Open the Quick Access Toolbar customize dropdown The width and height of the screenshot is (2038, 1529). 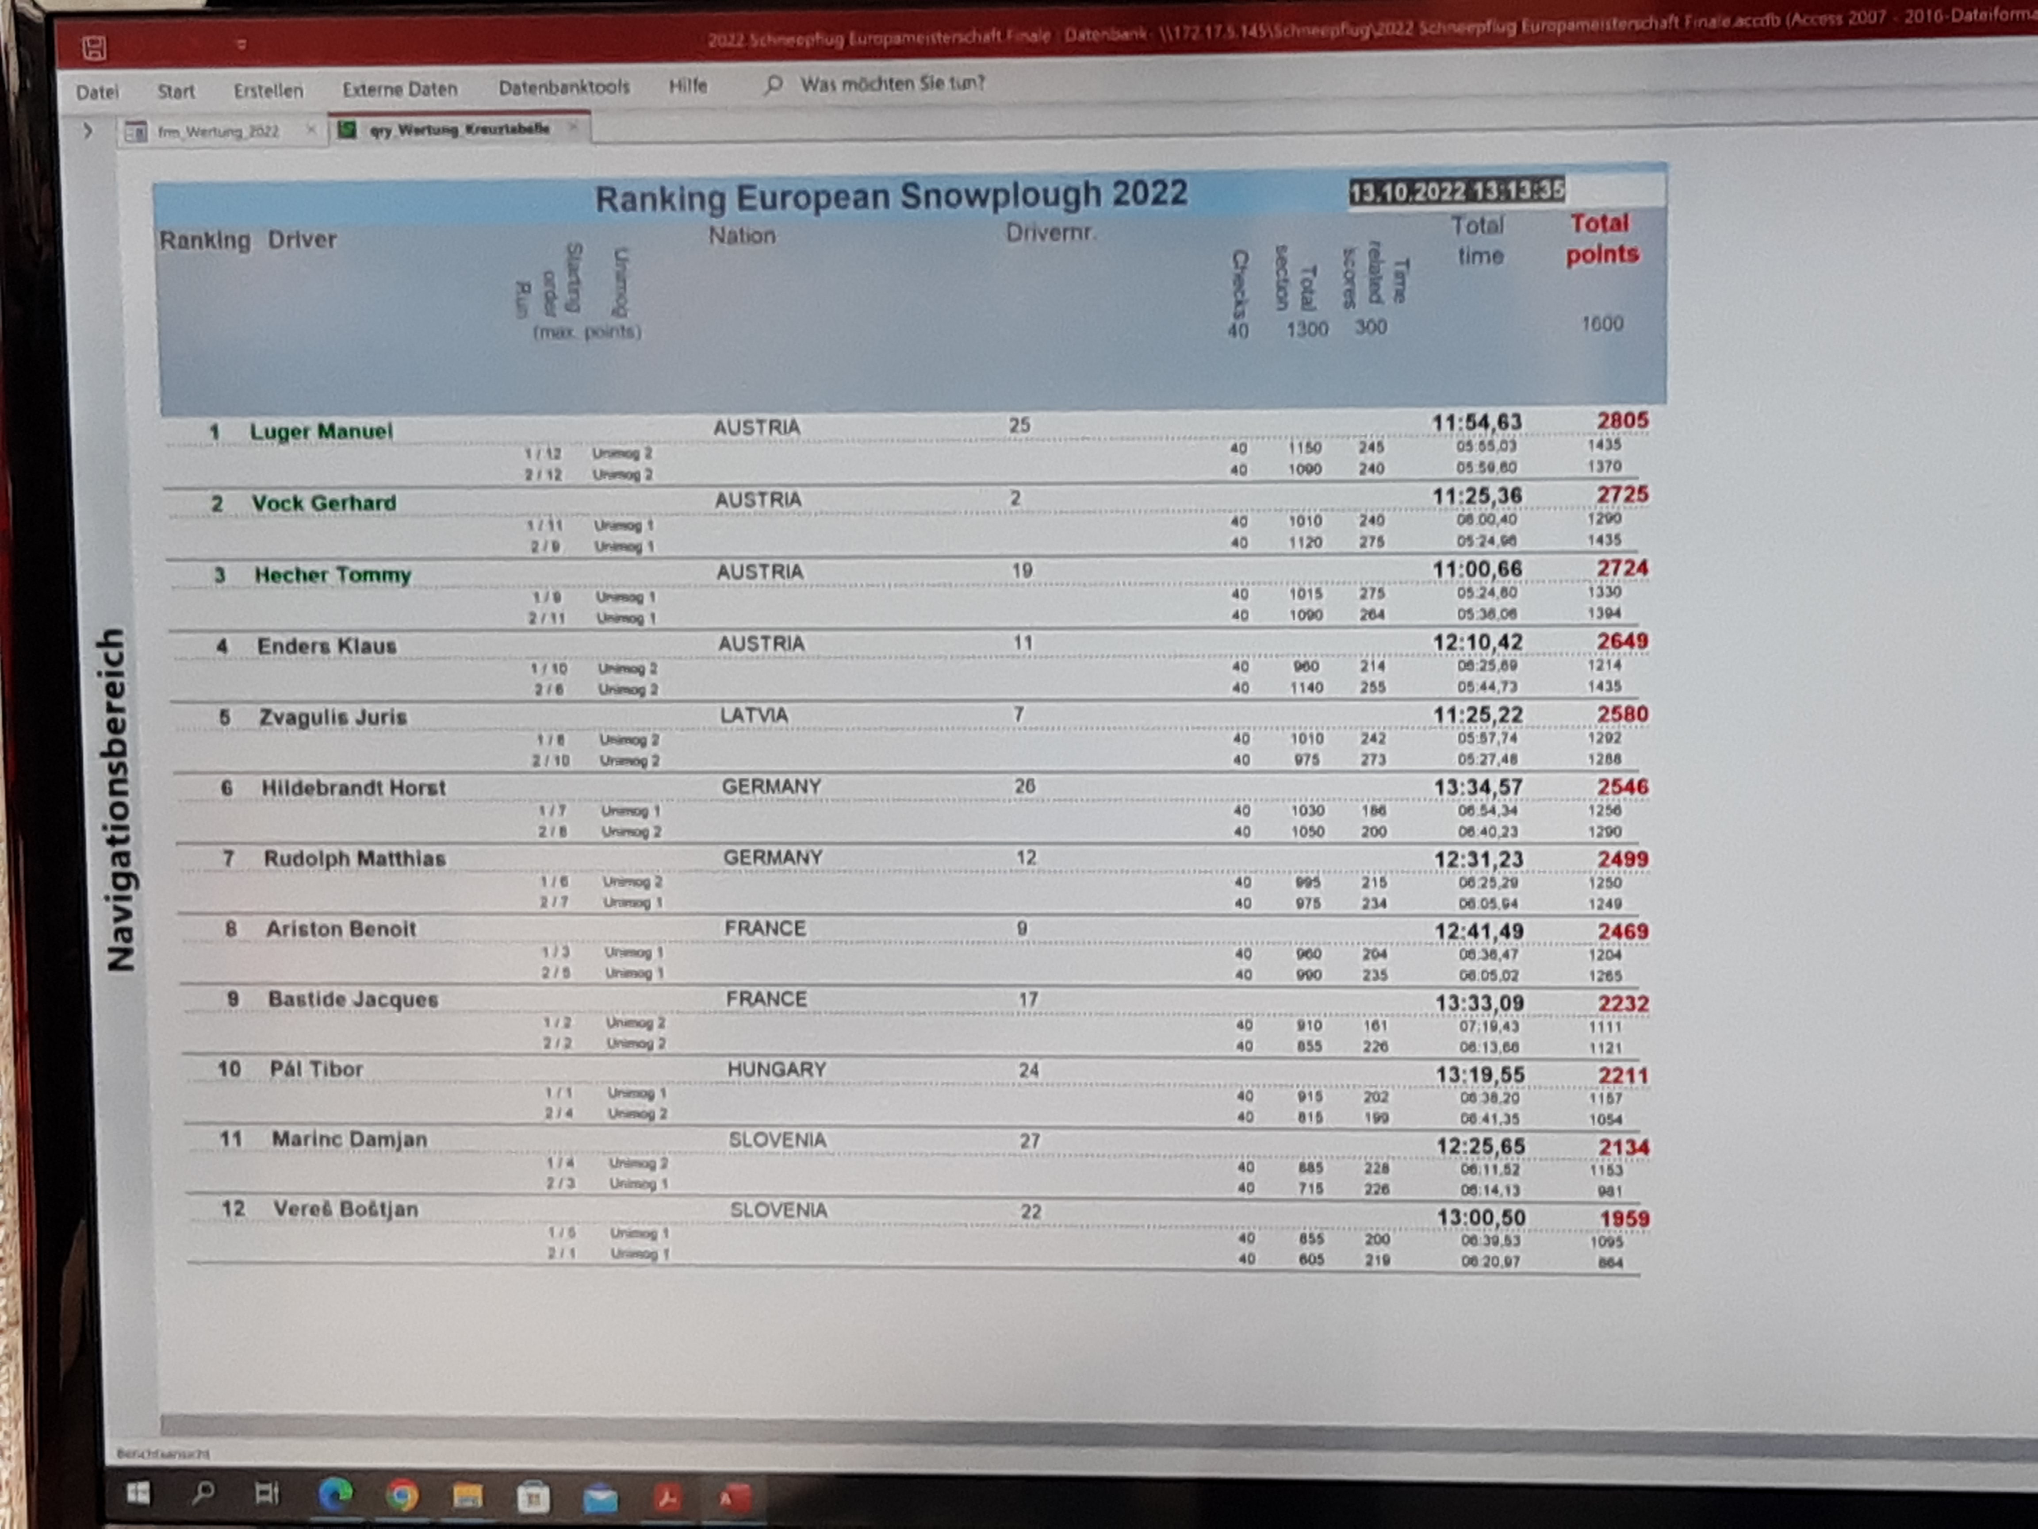click(241, 44)
